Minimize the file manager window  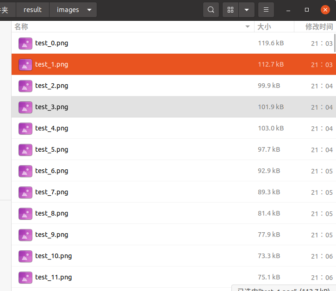point(288,10)
